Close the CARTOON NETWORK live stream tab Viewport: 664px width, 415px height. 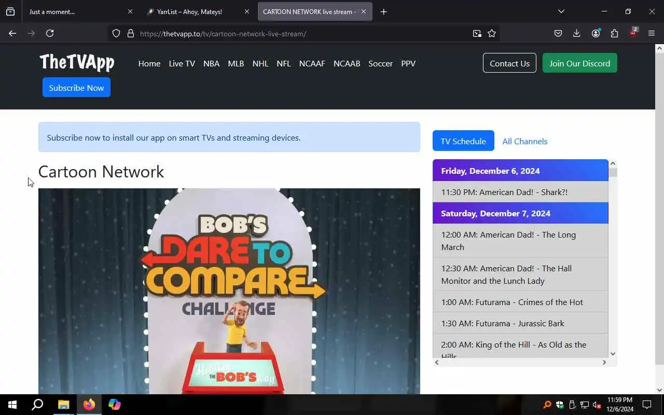364,11
